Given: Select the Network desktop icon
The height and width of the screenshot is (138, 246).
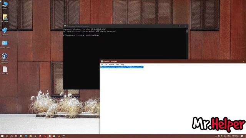Looking at the screenshot, I should pos(5,31).
